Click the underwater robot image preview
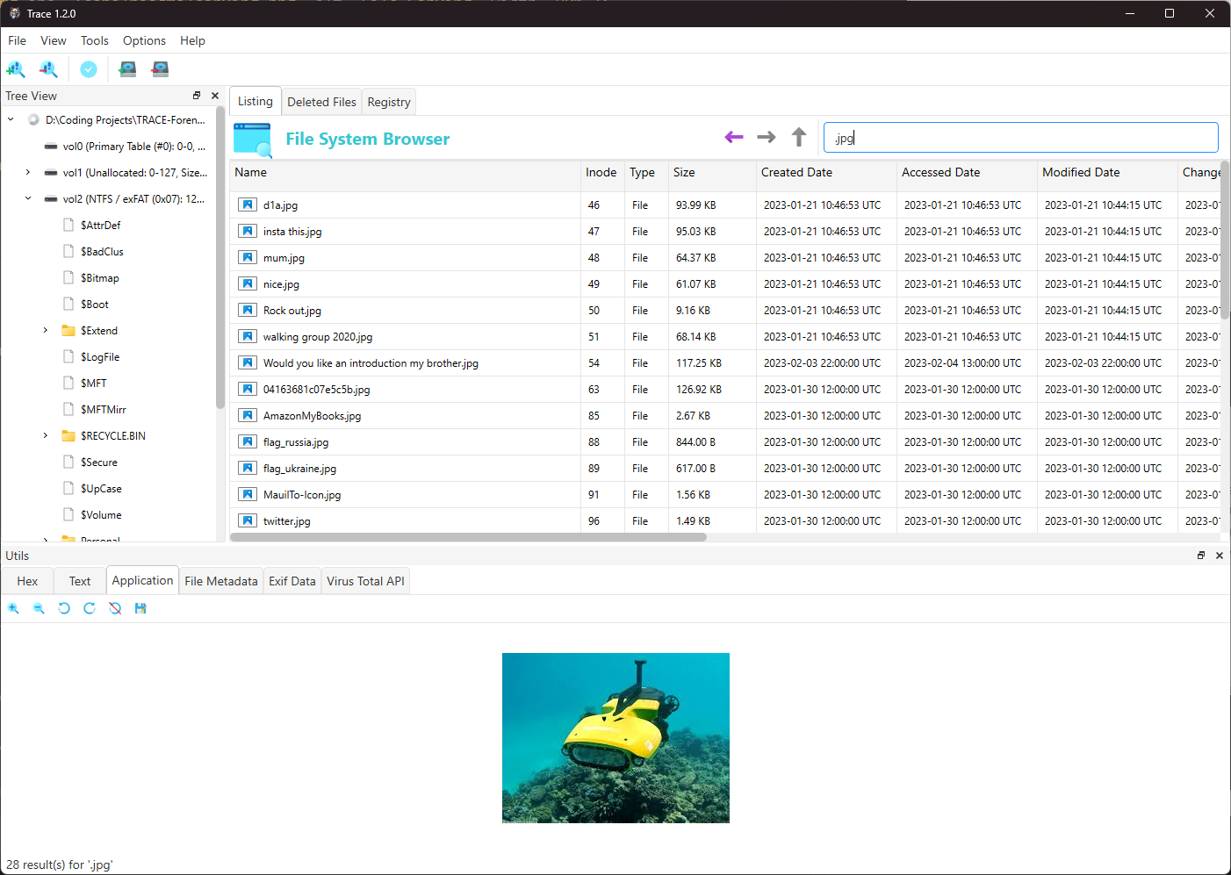 (x=615, y=738)
